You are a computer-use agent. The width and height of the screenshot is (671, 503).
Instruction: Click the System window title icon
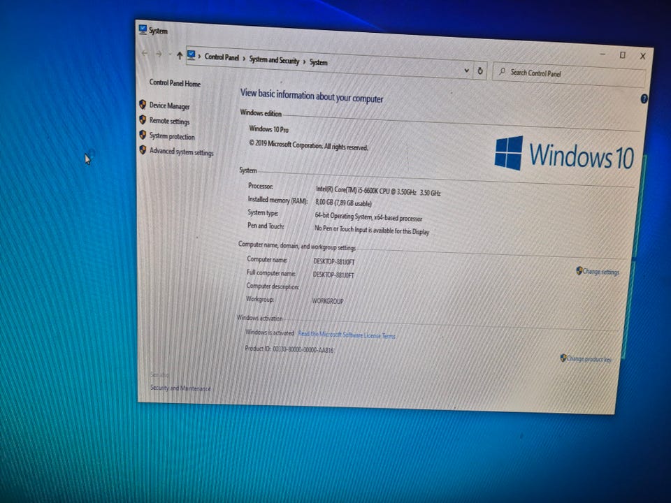click(x=143, y=29)
